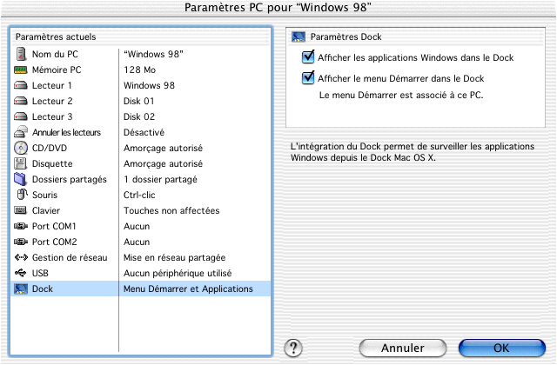This screenshot has height=365, width=557.
Task: Select the "Lecteur 3" row label
Action: [x=52, y=116]
